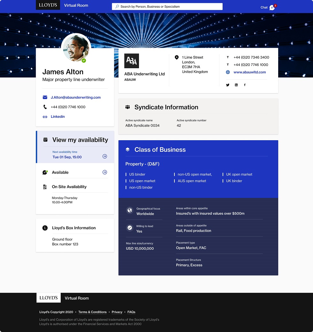Click the Rail, Food production text
Viewport: 313px width, 332px height.
(194, 231)
